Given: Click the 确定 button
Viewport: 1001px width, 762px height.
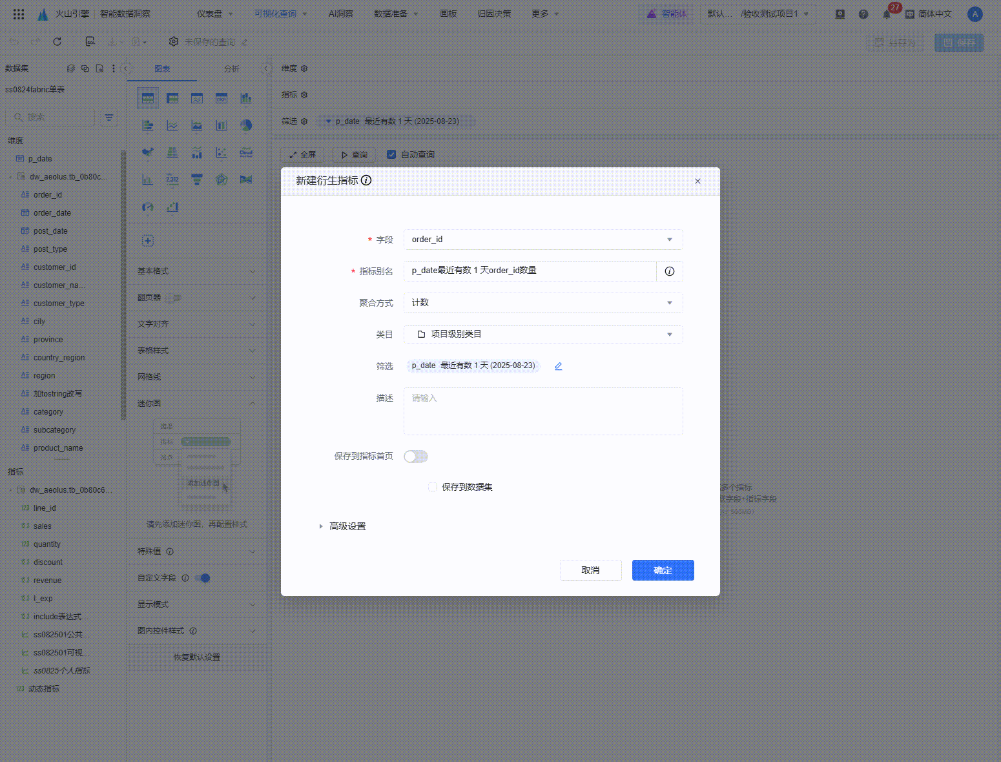Looking at the screenshot, I should tap(663, 570).
